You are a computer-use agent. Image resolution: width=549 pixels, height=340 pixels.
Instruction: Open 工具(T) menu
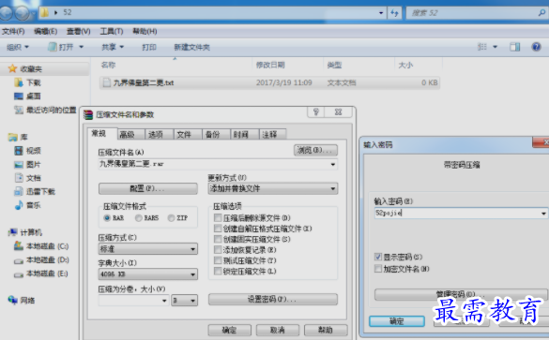112,32
